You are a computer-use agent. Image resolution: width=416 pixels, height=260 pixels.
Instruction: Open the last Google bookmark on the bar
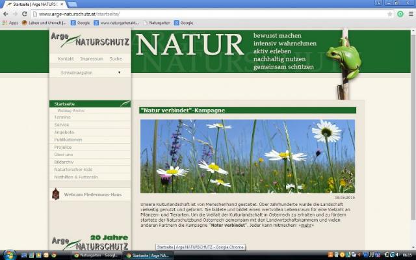[x=183, y=23]
